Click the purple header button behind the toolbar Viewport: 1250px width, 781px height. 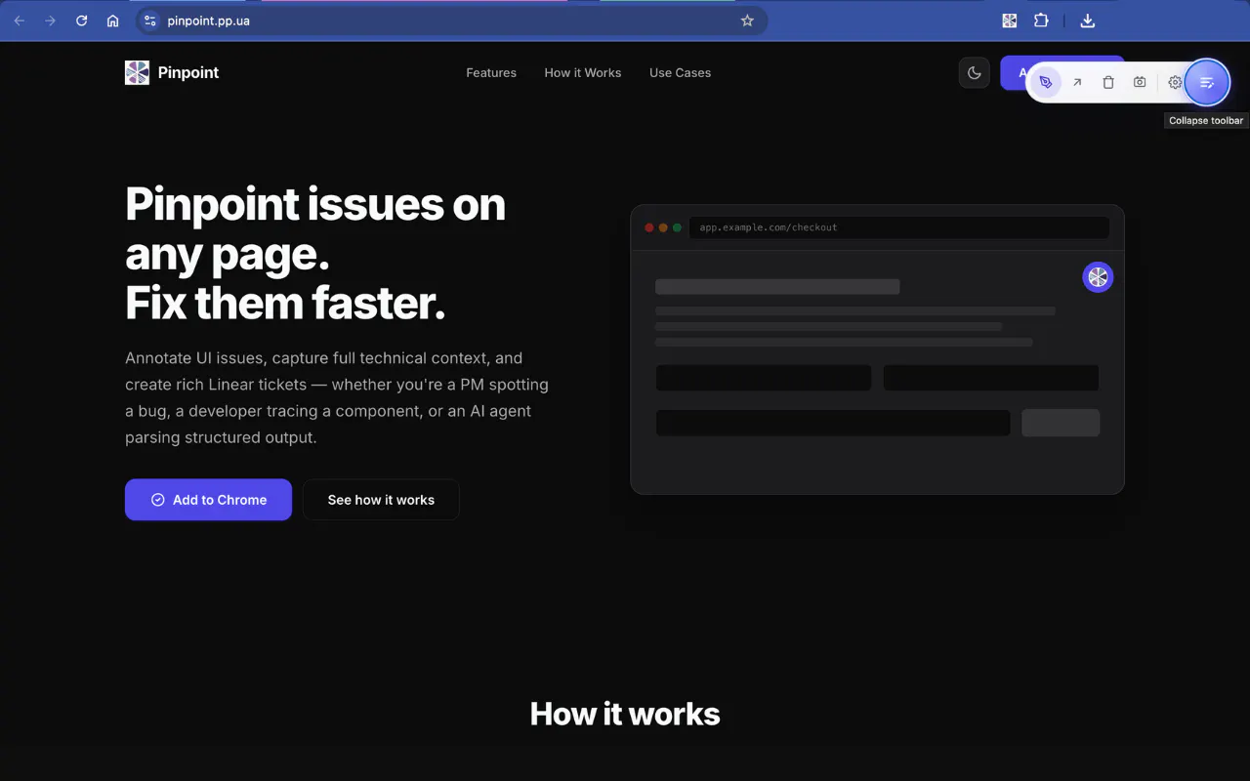[1014, 72]
